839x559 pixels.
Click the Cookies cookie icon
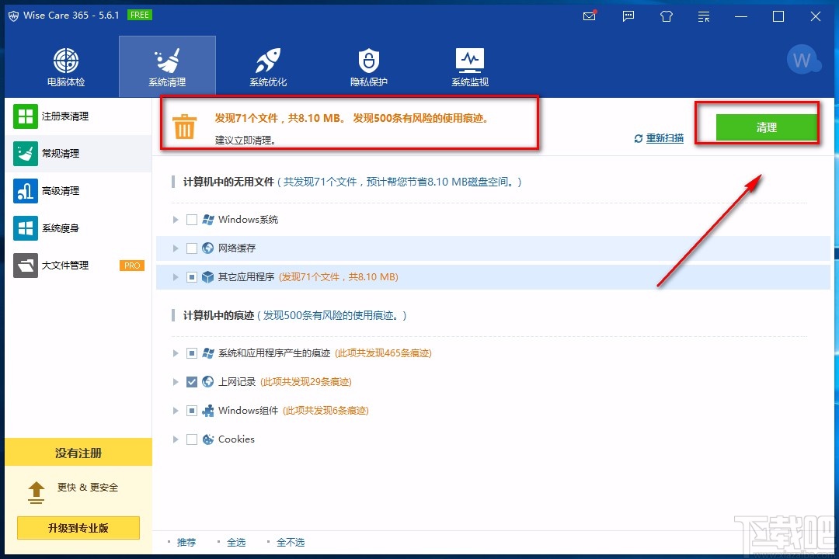click(x=207, y=439)
